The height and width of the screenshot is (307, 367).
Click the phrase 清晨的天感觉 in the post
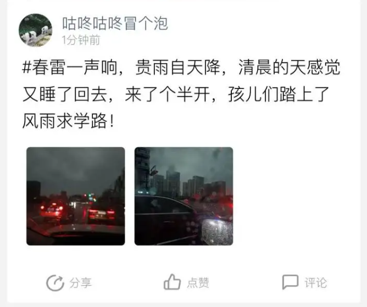point(290,68)
